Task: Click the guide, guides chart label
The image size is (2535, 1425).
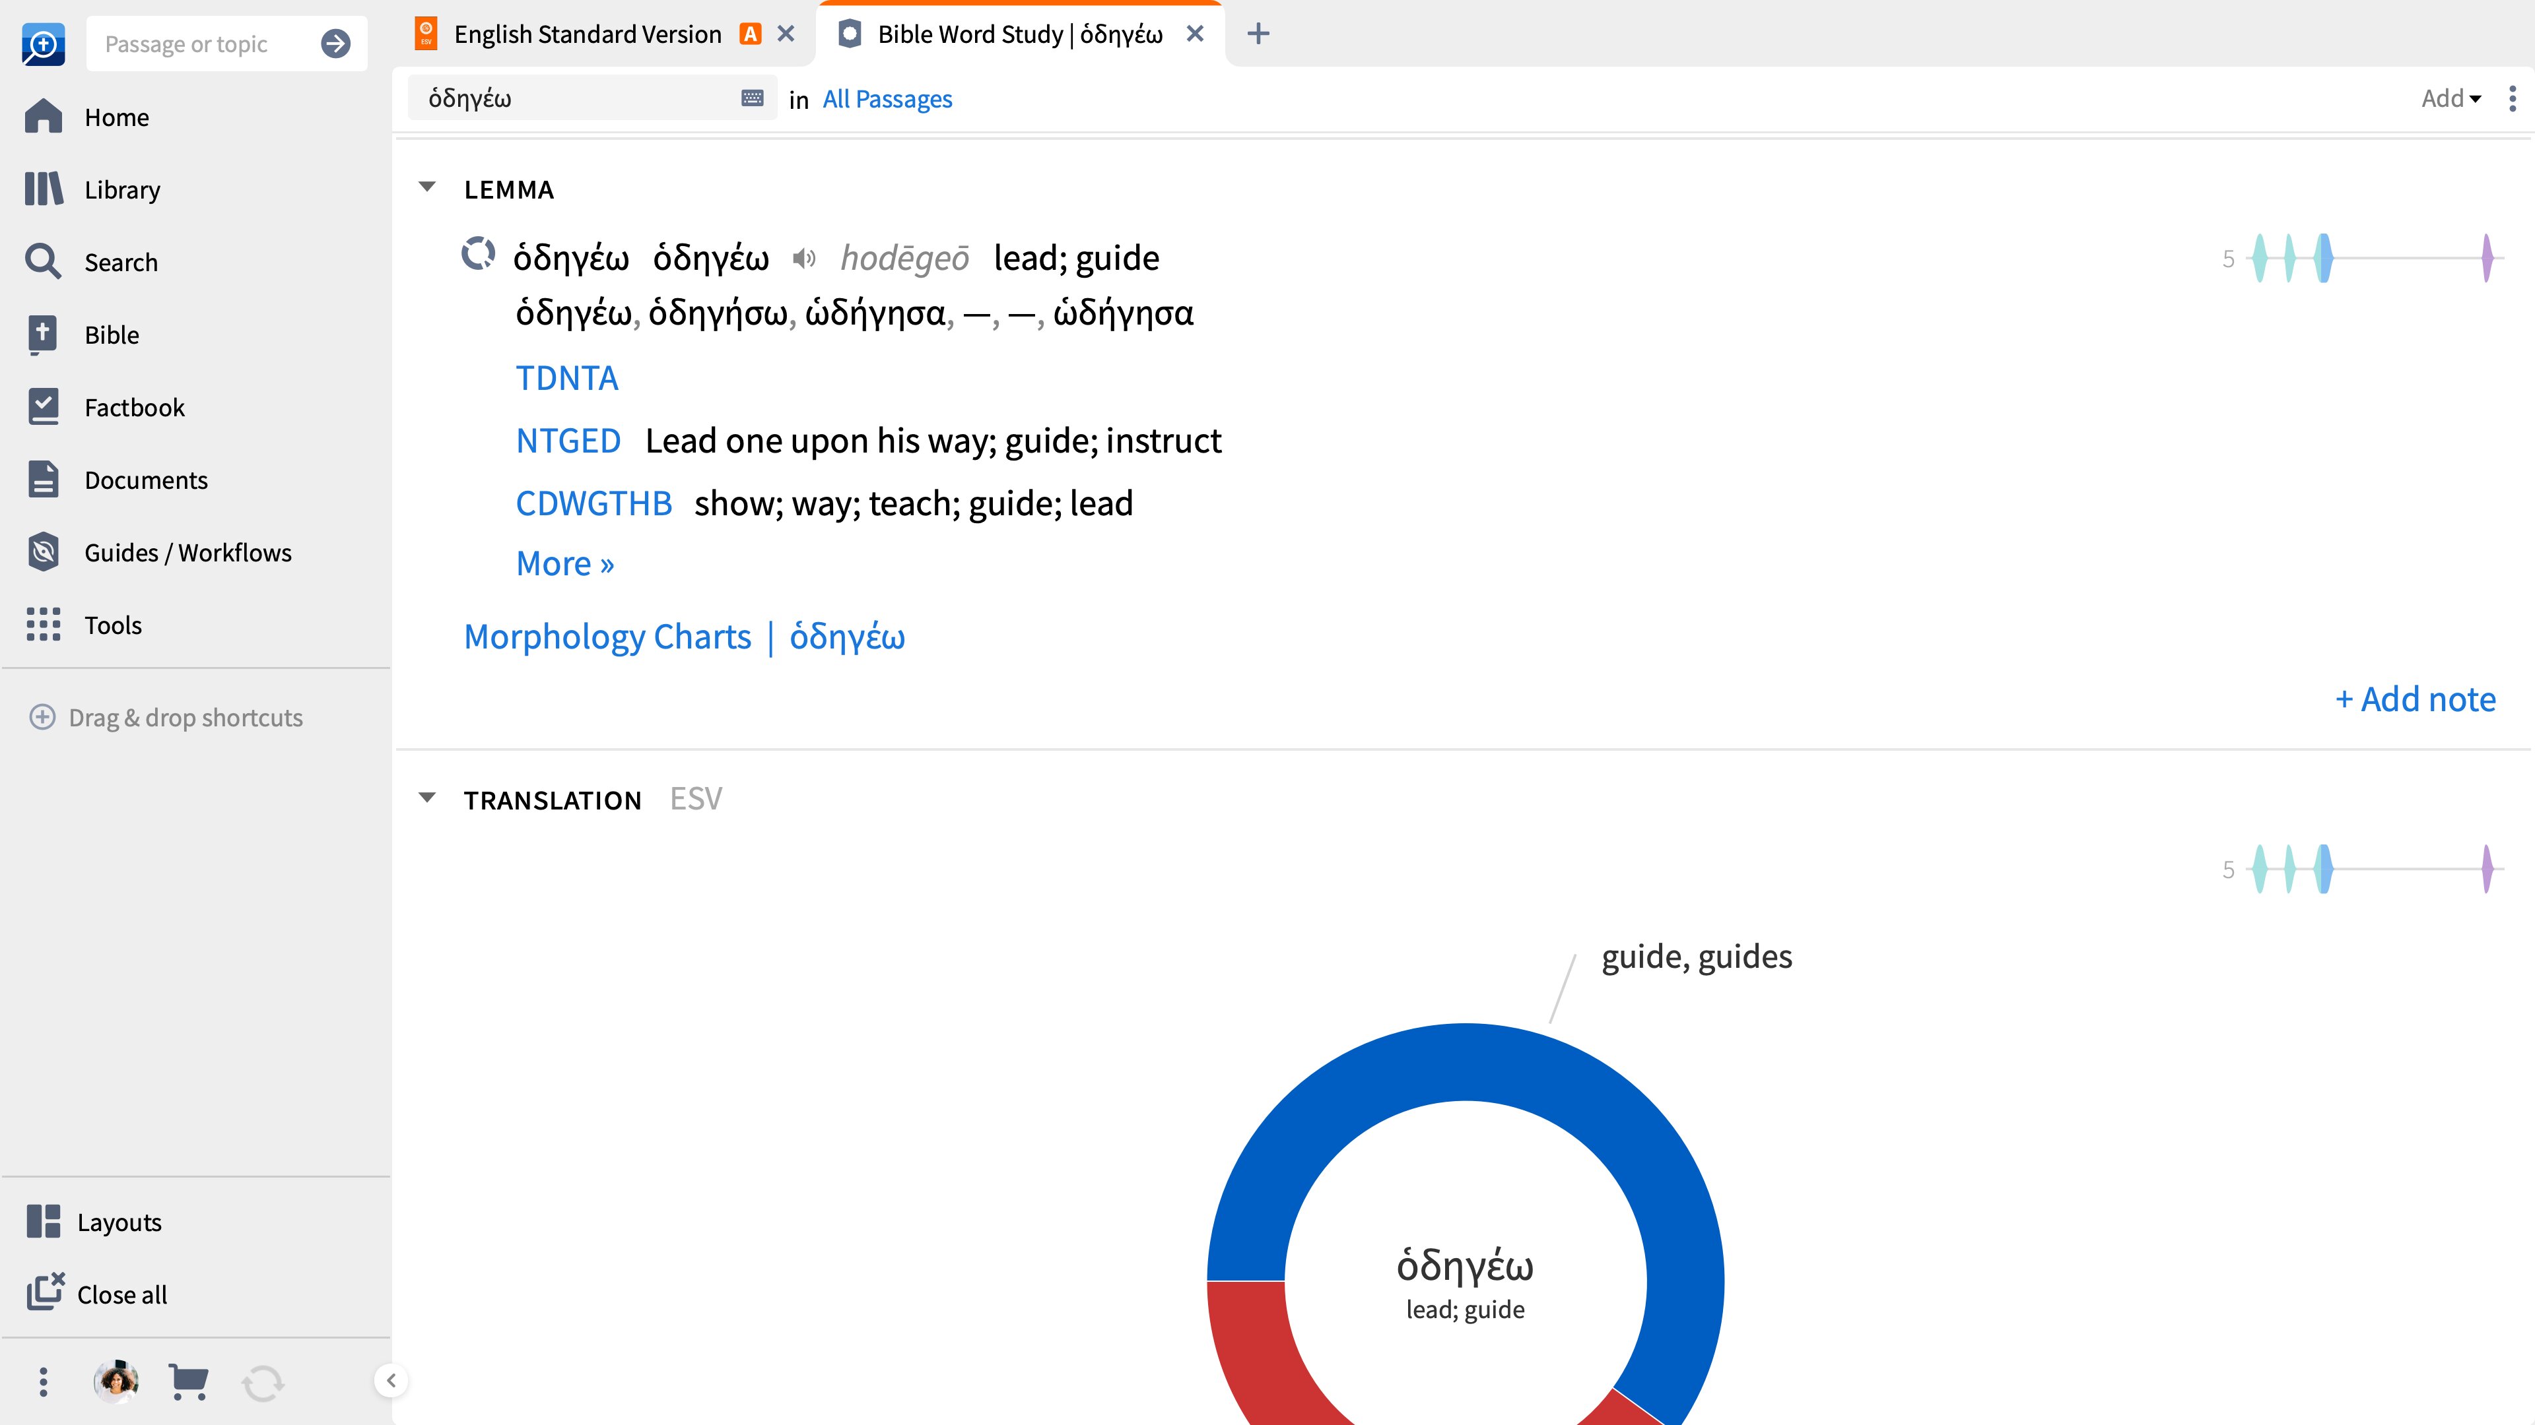Action: [x=1697, y=956]
